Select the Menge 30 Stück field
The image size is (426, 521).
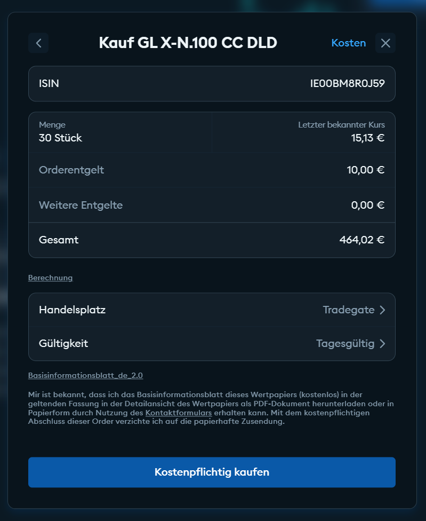point(60,138)
